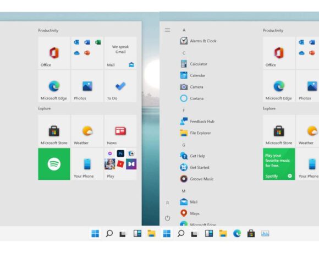Open Your Phone tile in left Start menu

point(87,164)
